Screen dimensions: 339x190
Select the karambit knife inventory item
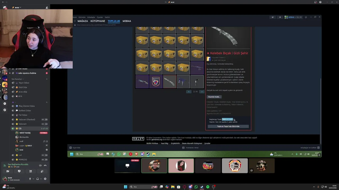(x=197, y=82)
